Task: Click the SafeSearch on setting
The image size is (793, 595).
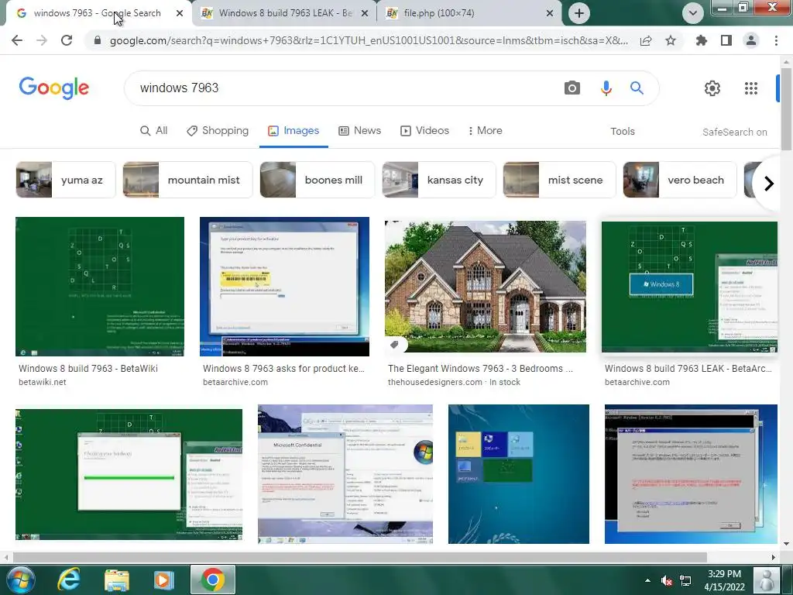Action: point(734,132)
